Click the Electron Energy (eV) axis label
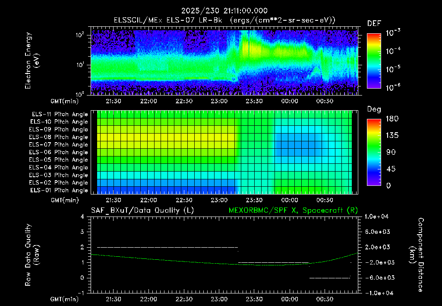 pos(32,61)
